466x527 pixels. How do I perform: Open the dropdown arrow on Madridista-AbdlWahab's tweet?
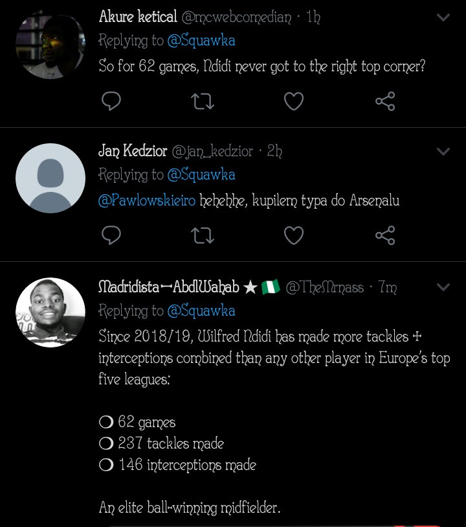tap(443, 287)
